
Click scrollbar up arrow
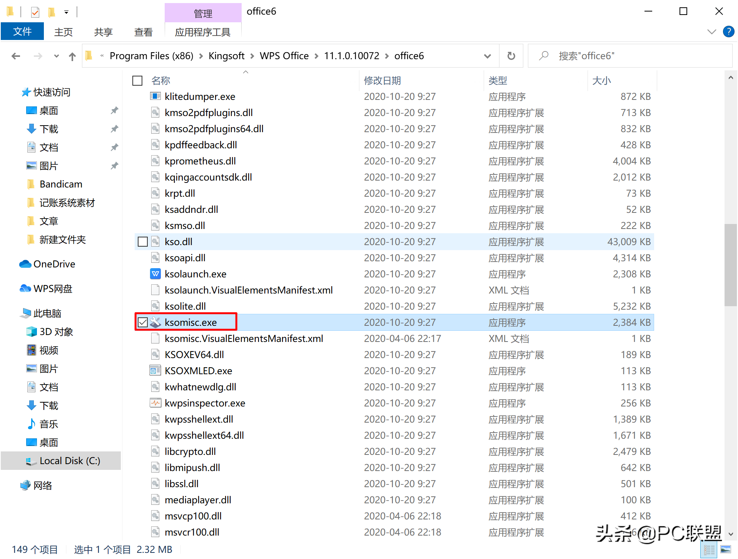(x=730, y=78)
